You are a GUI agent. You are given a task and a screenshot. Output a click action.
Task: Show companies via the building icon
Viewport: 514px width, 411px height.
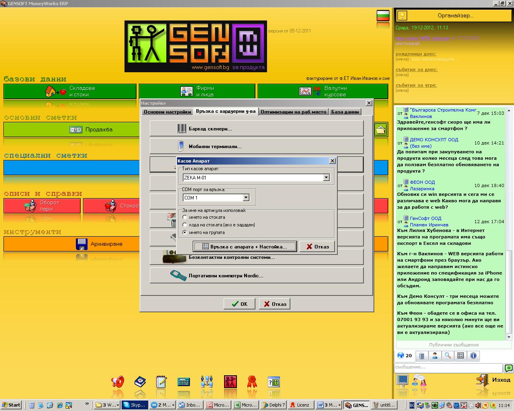point(422,356)
